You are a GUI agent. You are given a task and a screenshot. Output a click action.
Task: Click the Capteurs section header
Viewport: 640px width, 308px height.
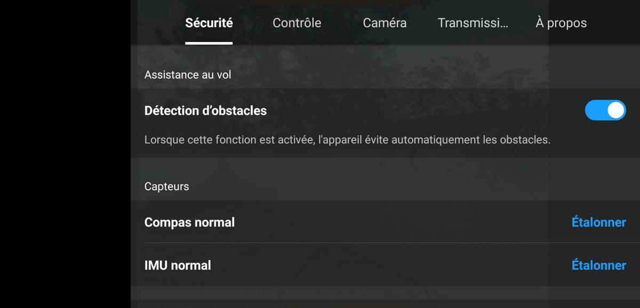tap(166, 187)
